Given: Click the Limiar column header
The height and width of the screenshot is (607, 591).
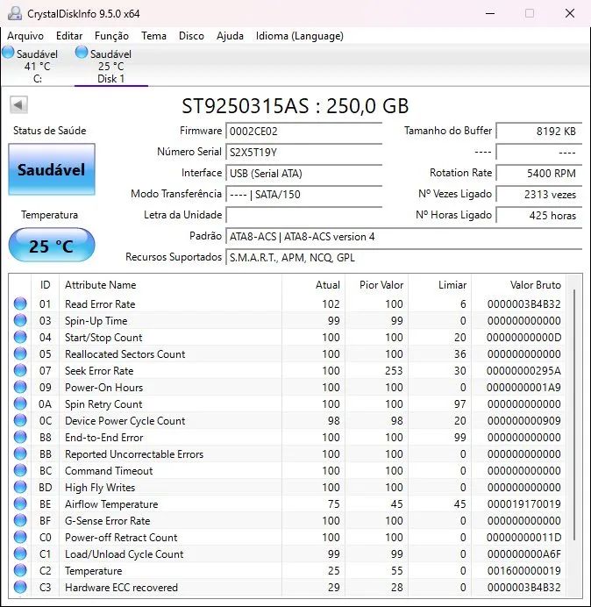Looking at the screenshot, I should click(439, 285).
